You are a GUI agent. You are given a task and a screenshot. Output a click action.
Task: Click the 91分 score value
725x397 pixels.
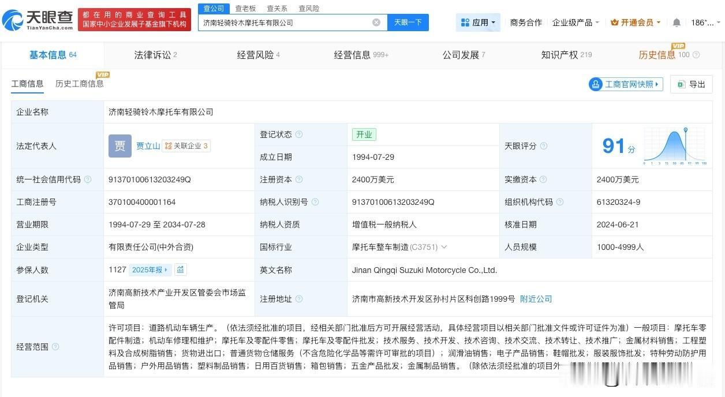coord(618,146)
